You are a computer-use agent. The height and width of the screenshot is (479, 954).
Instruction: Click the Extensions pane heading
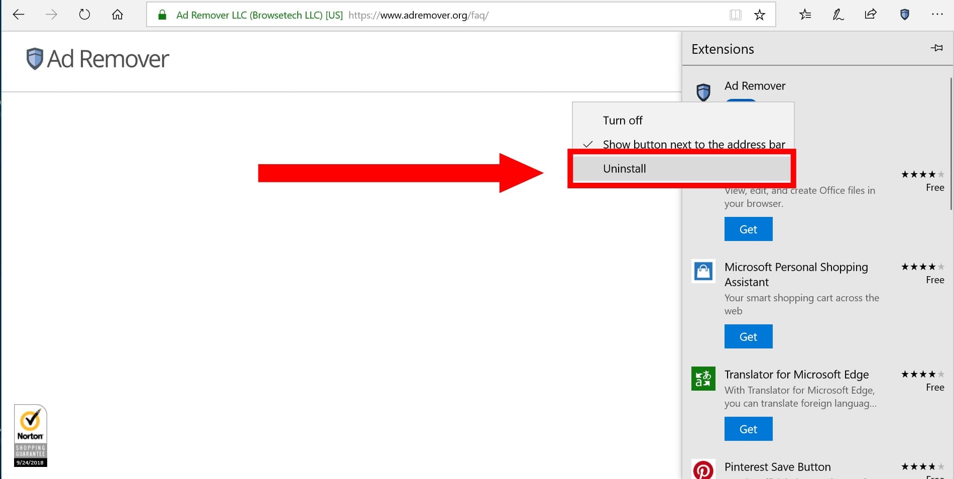pos(723,49)
